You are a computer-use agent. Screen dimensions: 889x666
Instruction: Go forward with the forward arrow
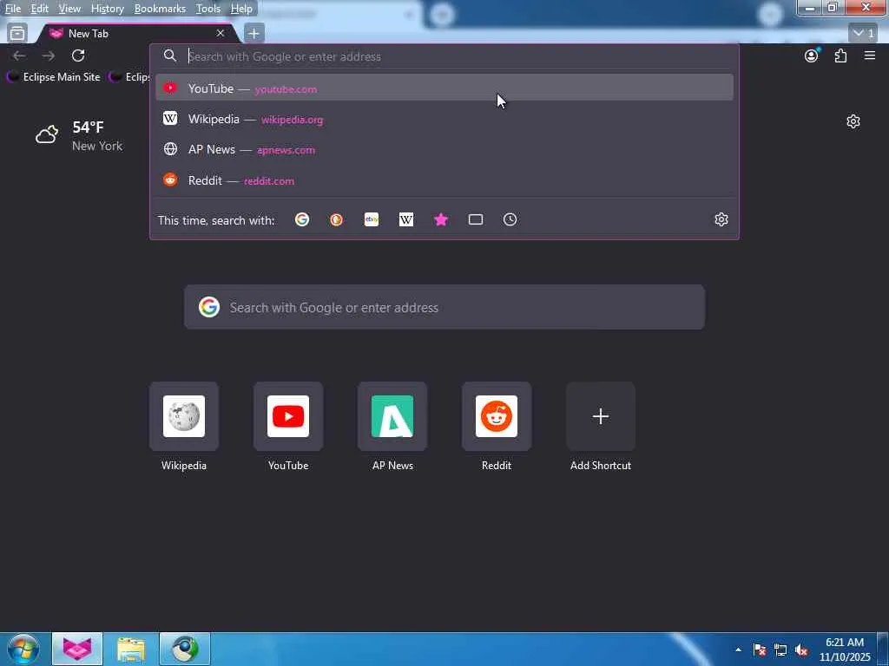click(49, 55)
